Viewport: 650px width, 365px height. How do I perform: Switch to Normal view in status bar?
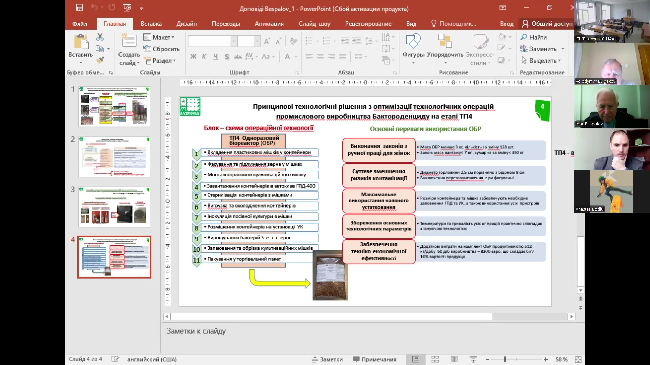coord(416,359)
